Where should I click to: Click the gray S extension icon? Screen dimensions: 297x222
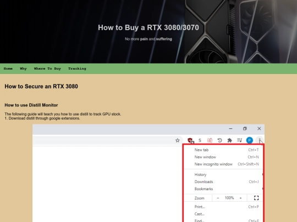(200, 140)
